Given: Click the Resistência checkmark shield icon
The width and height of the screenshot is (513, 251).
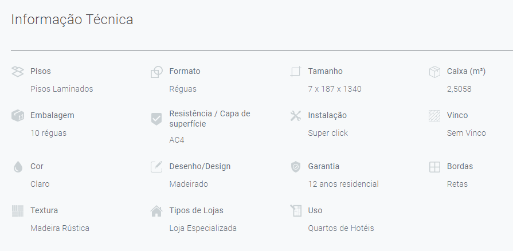Looking at the screenshot, I should pos(156,119).
